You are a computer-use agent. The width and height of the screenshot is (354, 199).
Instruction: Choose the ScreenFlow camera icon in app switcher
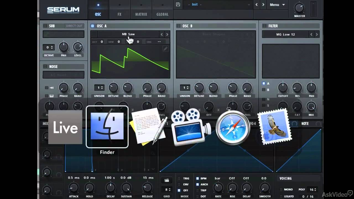[x=191, y=127]
